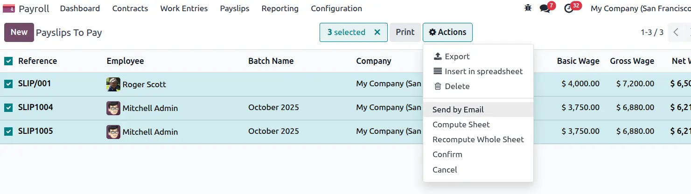
Task: Open the activities clock icon
Action: (568, 8)
